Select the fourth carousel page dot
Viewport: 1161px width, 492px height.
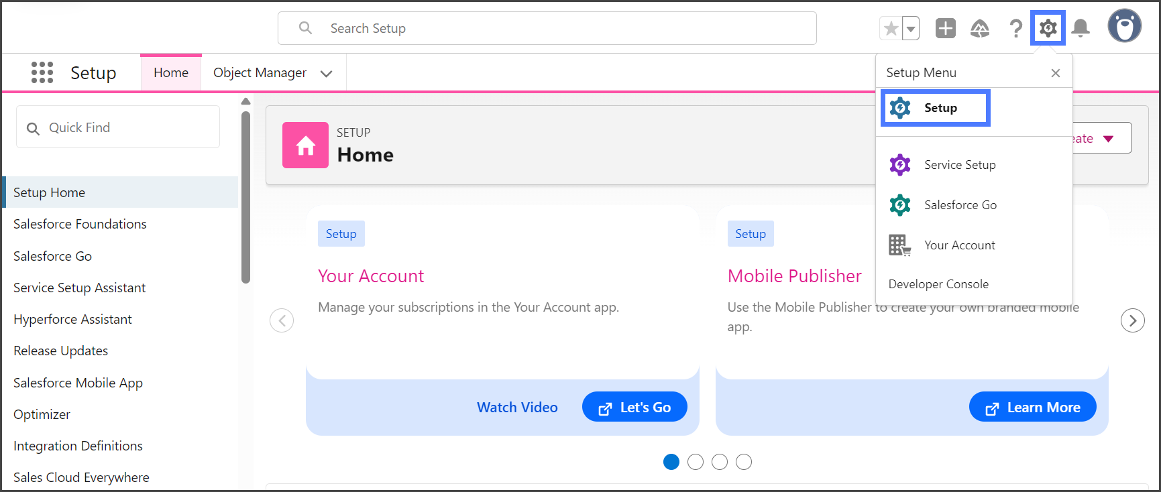tap(744, 462)
